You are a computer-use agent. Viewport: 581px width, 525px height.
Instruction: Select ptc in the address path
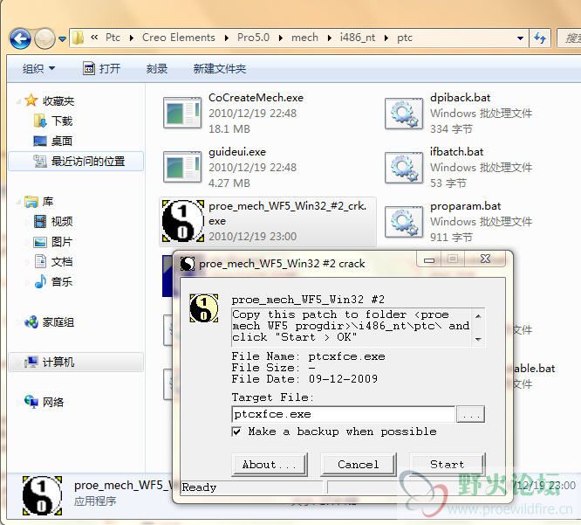(x=405, y=38)
